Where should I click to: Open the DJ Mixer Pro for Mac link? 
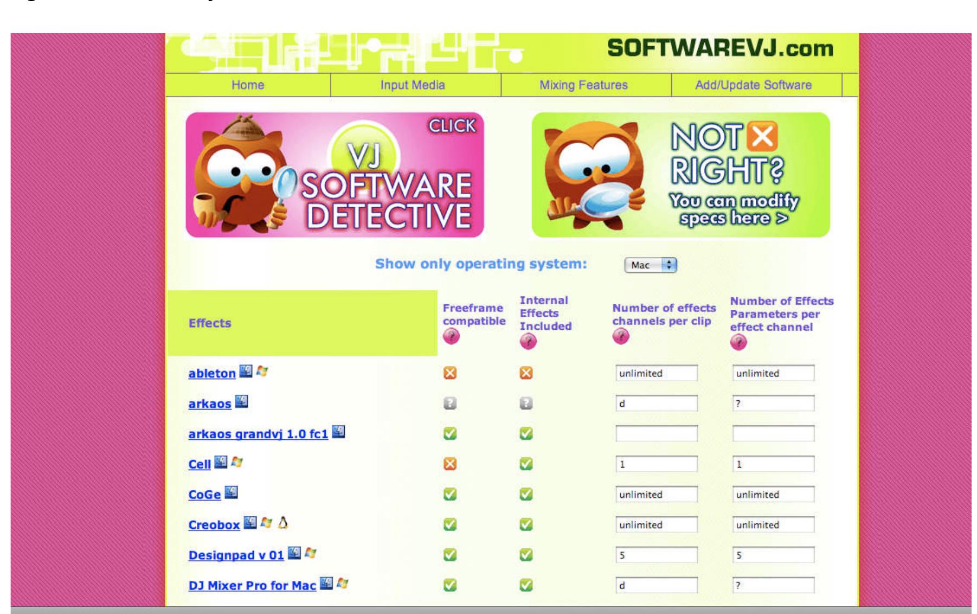(x=252, y=586)
